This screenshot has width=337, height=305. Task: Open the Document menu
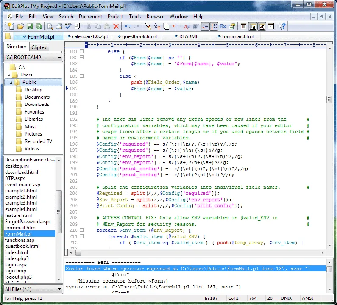click(90, 17)
